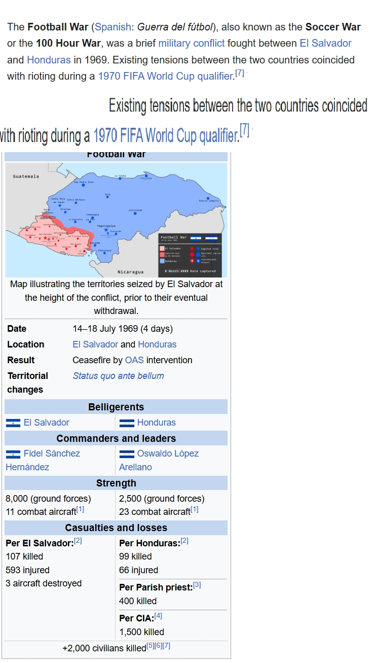
Task: Click '3 aircraft destroyed' text
Action: pyautogui.click(x=44, y=583)
